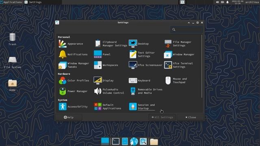Open Xfce Terminal Settings
This screenshot has height=146, width=260.
(179, 65)
